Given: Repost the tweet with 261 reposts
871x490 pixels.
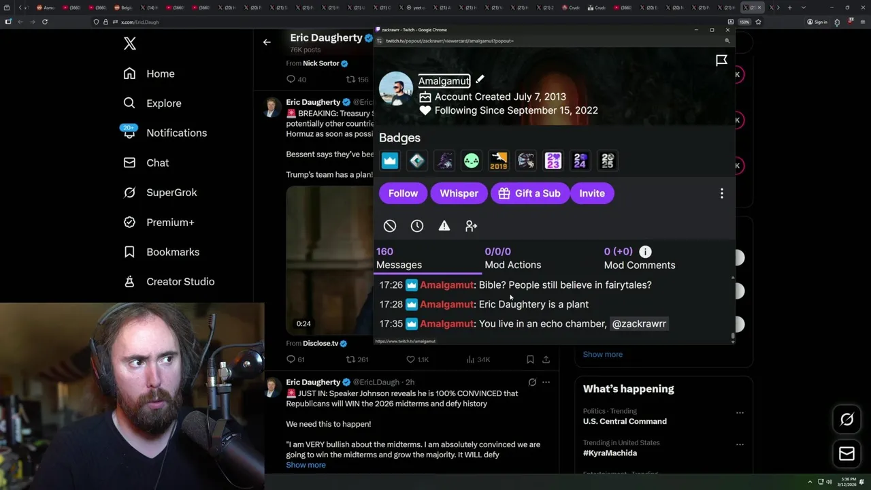Looking at the screenshot, I should point(351,359).
